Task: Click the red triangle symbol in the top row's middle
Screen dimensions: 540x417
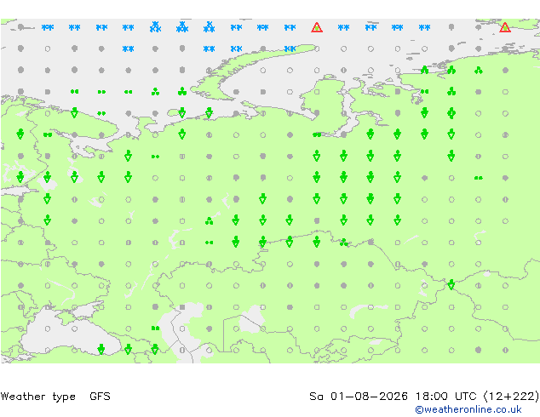Action: pos(317,27)
